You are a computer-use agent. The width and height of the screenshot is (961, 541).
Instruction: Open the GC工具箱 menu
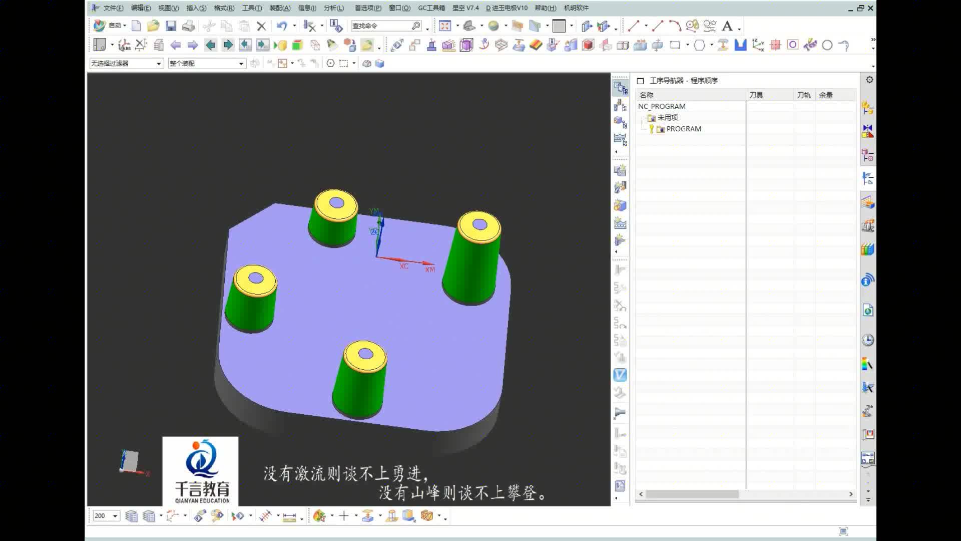[x=431, y=8]
